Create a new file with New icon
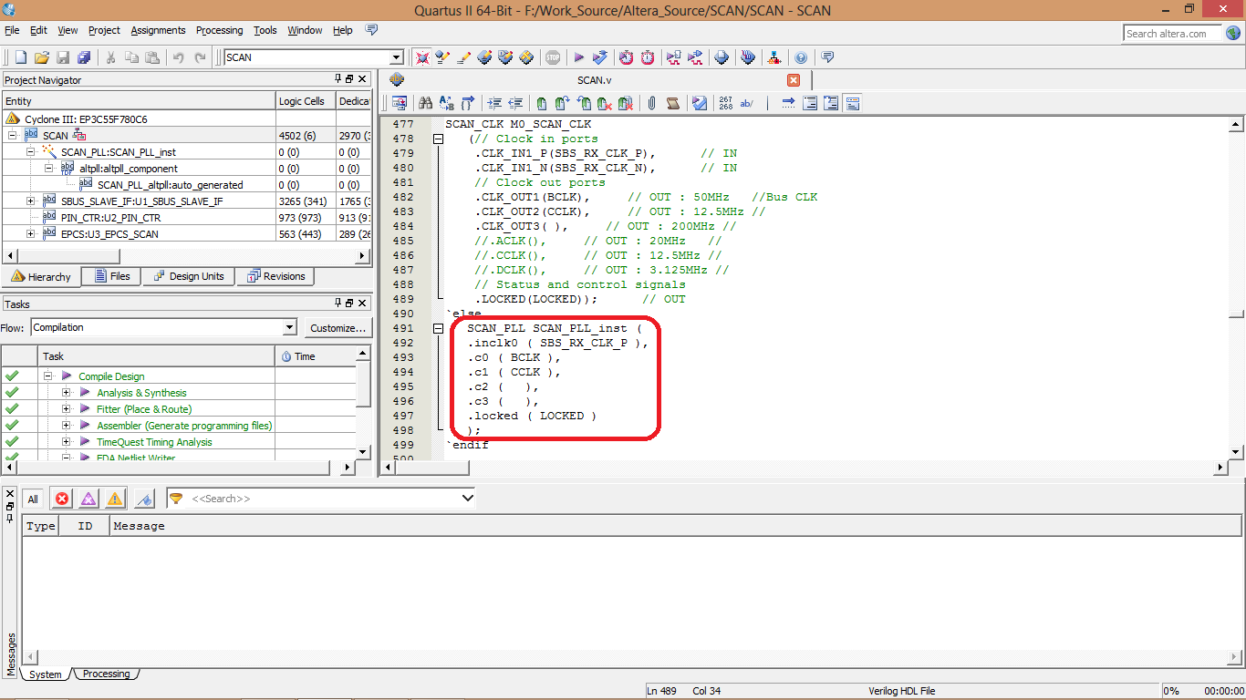The height and width of the screenshot is (700, 1246). coord(21,57)
